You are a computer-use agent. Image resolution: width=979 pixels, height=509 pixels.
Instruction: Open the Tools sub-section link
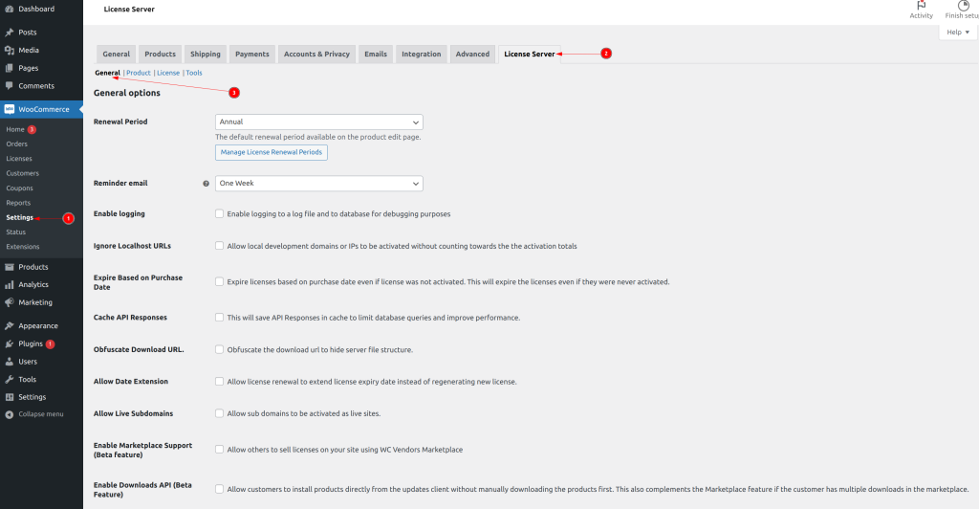[193, 73]
